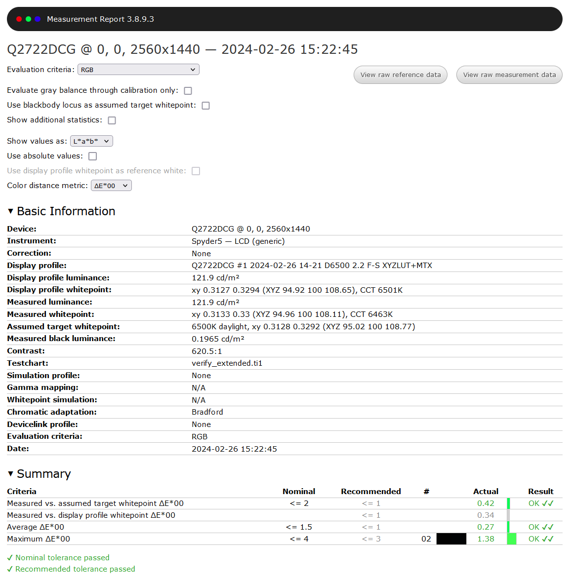The width and height of the screenshot is (568, 579).
Task: Click the Recommended column header
Action: [x=370, y=492]
